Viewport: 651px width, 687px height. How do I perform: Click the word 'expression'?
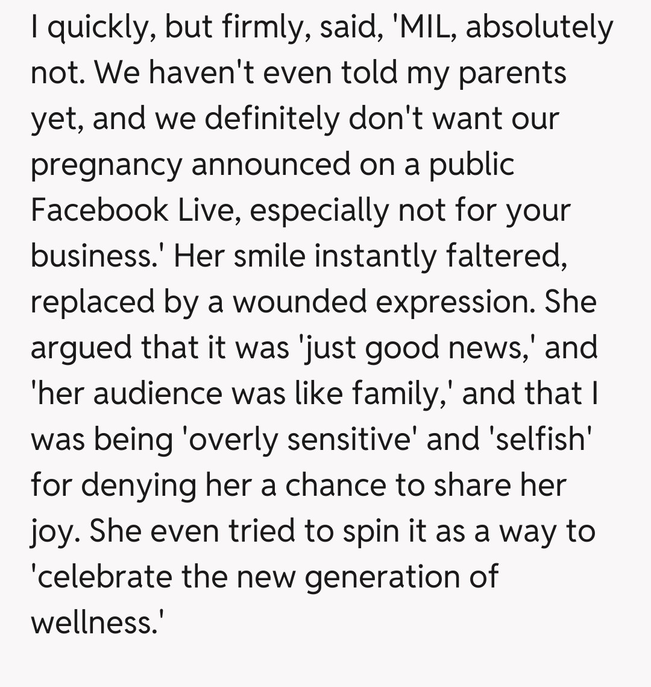pyautogui.click(x=454, y=302)
